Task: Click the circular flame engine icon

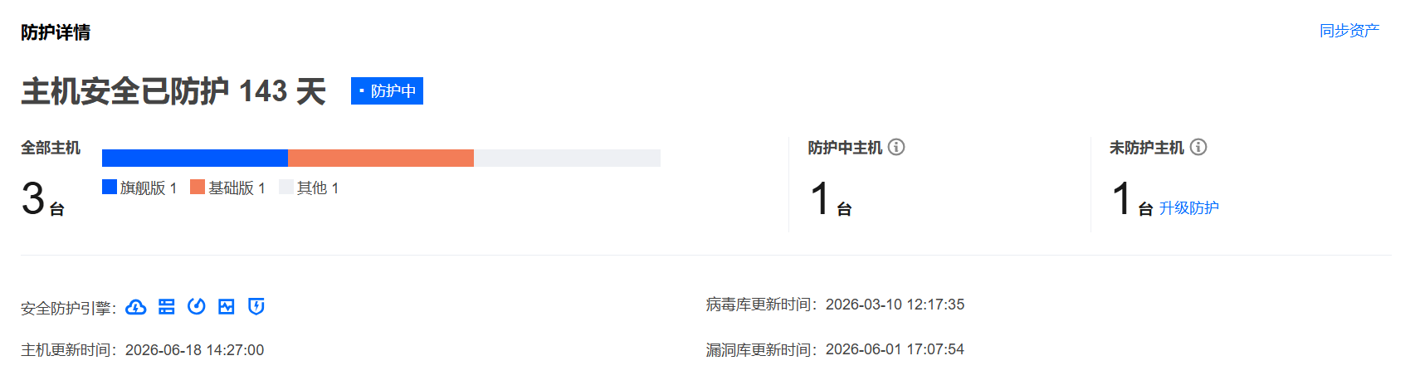Action: point(197,307)
